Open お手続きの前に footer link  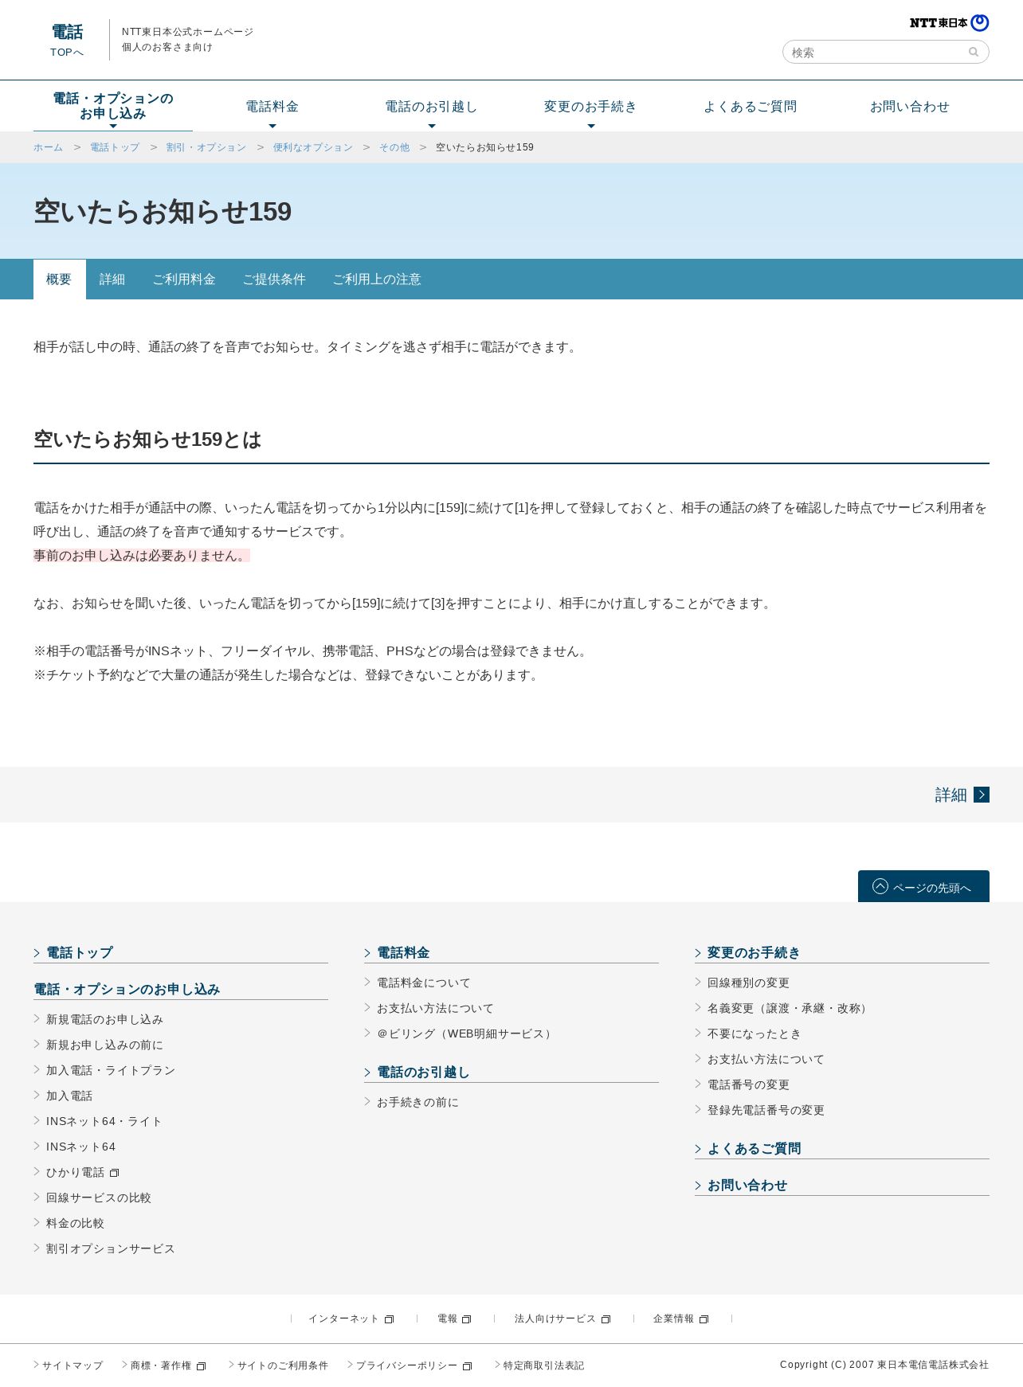click(417, 1102)
